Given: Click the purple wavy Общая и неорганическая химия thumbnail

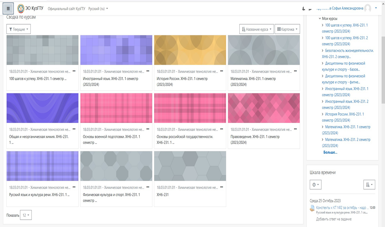Looking at the screenshot, I should click(x=43, y=108).
